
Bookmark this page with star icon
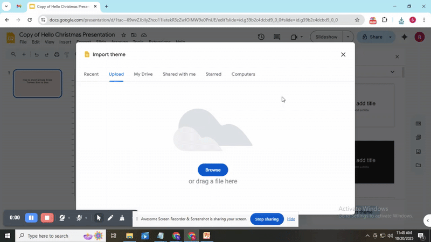pyautogui.click(x=357, y=20)
